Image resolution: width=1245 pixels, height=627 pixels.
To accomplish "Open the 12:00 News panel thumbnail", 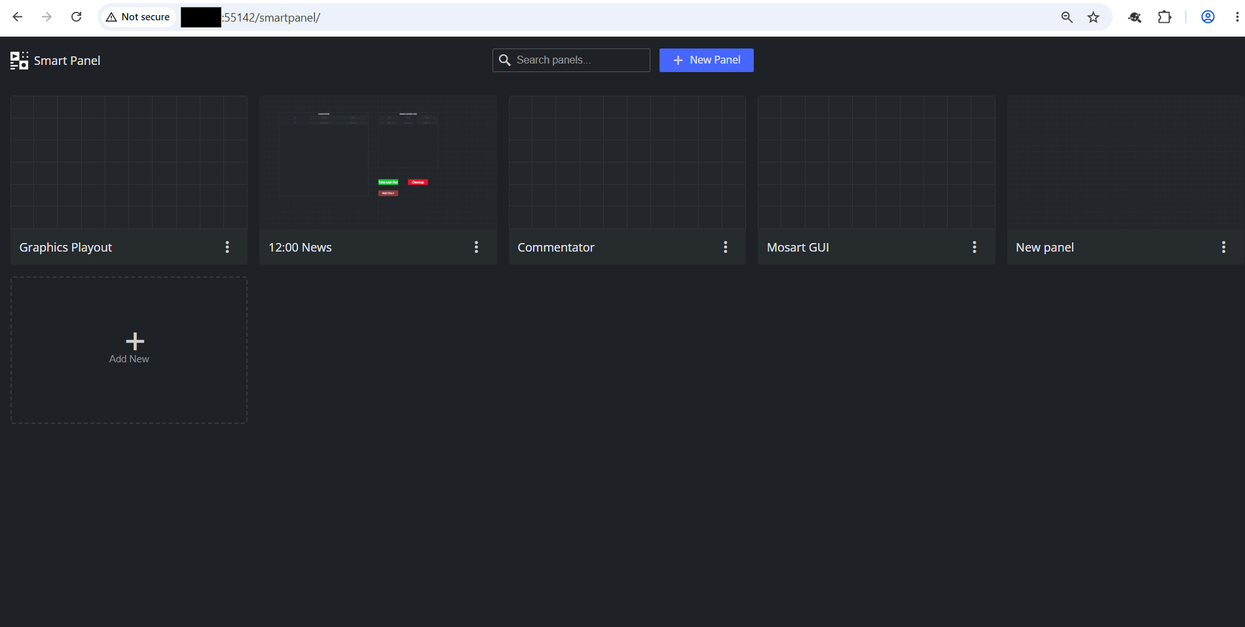I will 378,162.
